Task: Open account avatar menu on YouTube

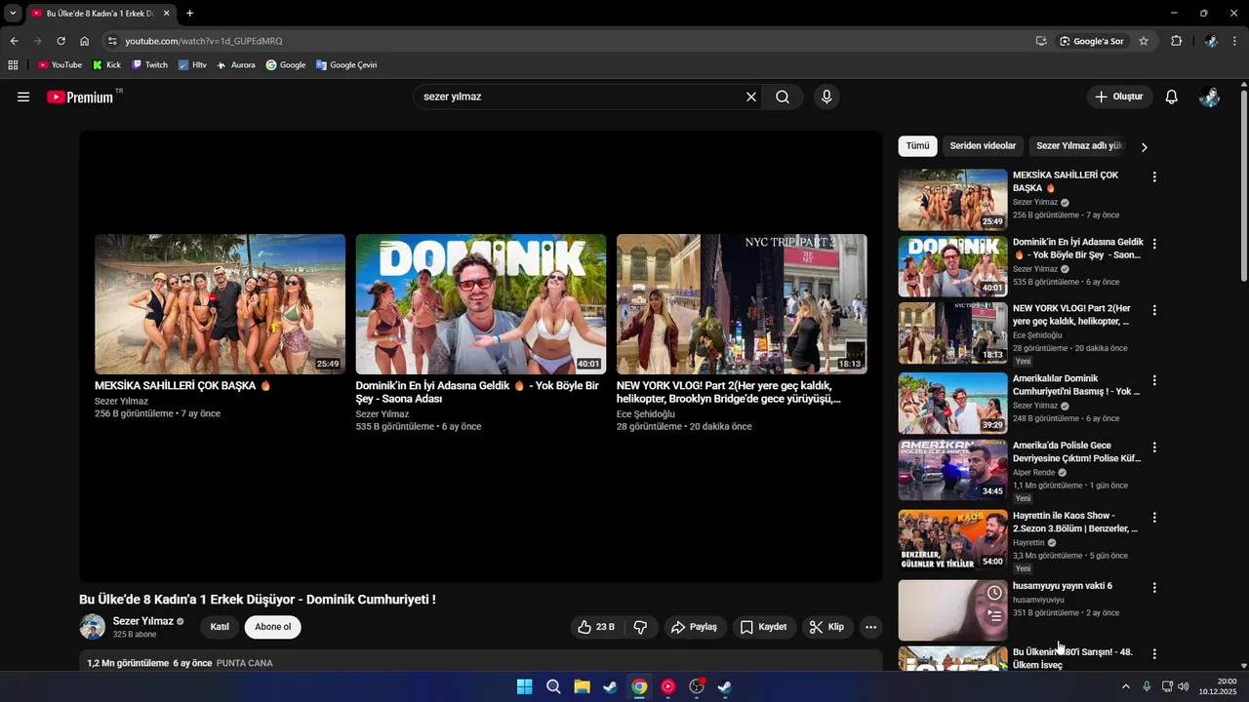Action: tap(1209, 97)
